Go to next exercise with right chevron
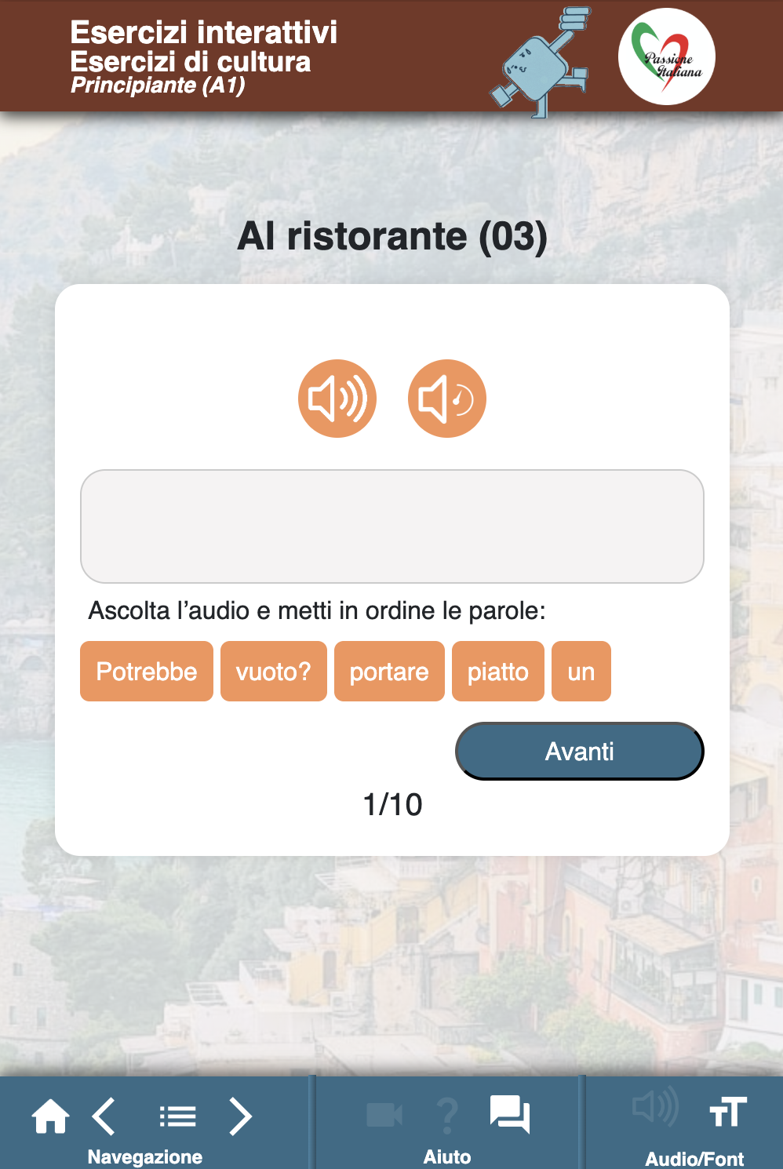The image size is (783, 1169). pyautogui.click(x=240, y=1116)
